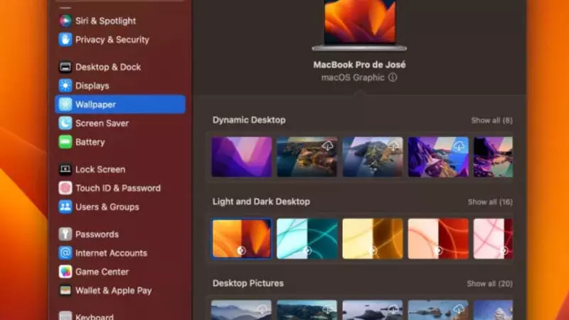Click the Internet Accounts @ icon
Image resolution: width=569 pixels, height=320 pixels.
coord(65,253)
